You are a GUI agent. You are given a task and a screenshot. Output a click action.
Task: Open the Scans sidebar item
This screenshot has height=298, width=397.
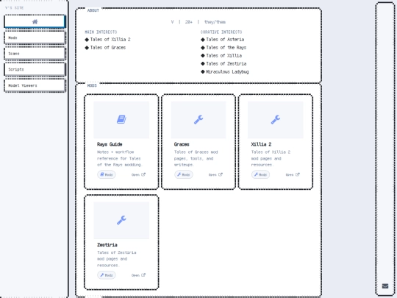(x=35, y=54)
